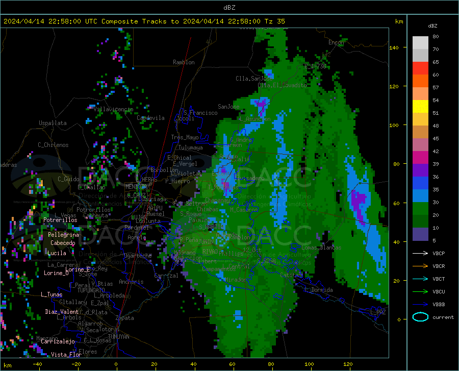
Task: Click the 'C_Chilenos' map label
Action: coord(53,145)
